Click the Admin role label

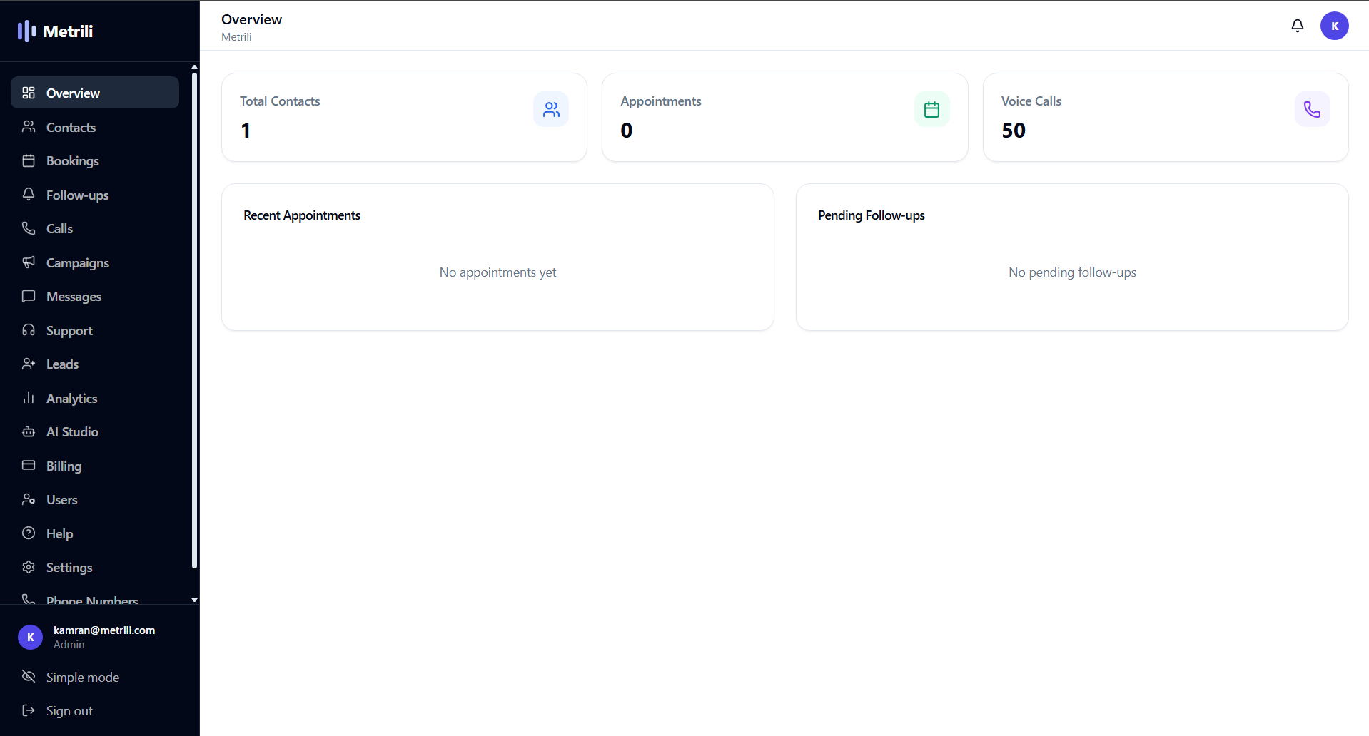69,644
